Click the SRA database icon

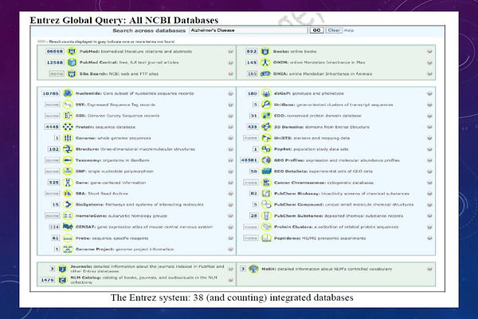tap(68, 194)
